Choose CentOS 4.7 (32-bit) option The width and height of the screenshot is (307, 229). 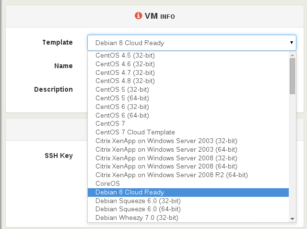(x=188, y=72)
